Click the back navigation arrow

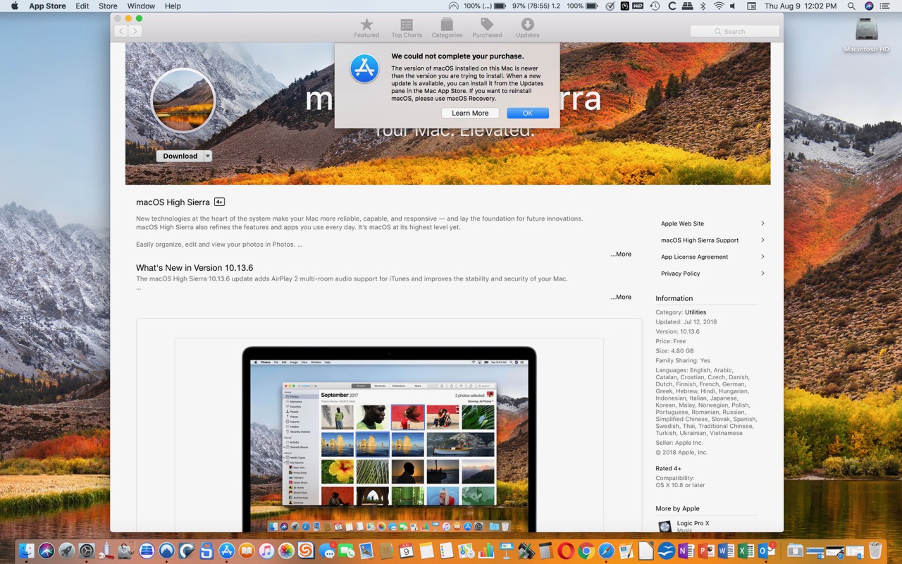[121, 31]
